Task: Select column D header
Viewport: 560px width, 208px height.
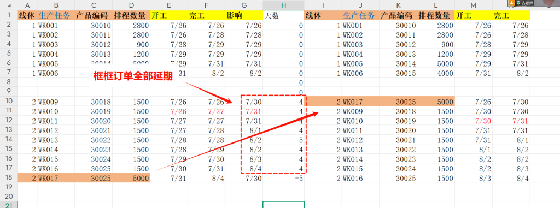Action: tap(131, 5)
